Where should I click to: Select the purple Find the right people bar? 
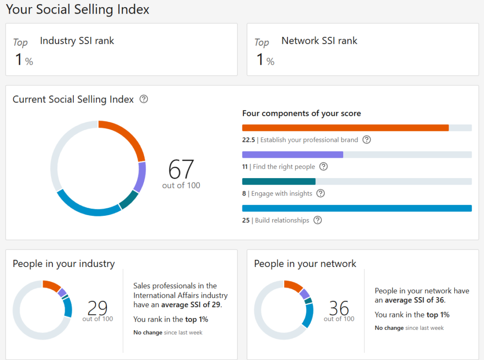click(x=293, y=154)
